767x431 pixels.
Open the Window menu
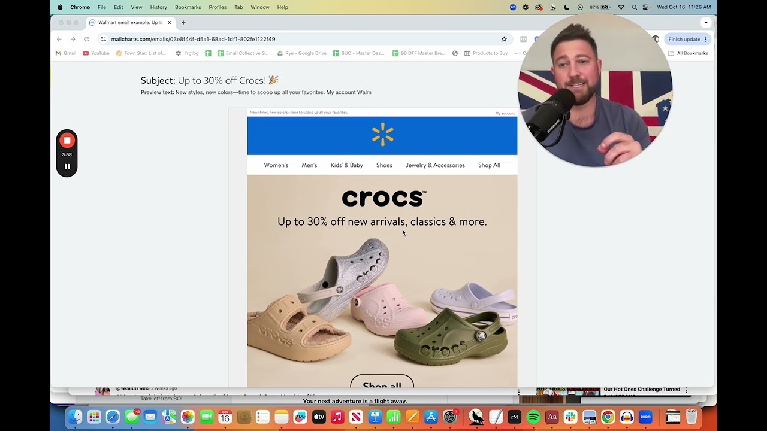click(259, 7)
